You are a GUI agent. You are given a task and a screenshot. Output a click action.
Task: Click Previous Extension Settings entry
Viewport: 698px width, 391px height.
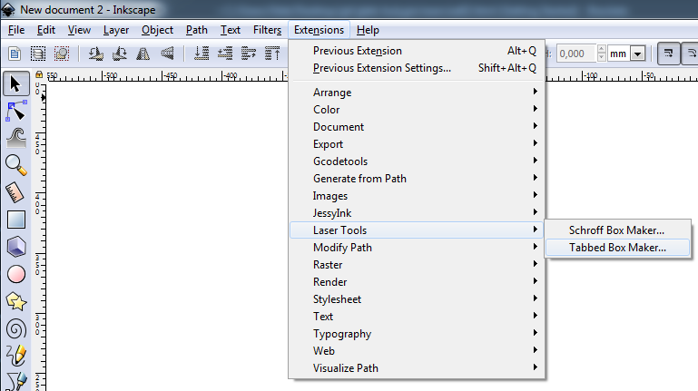coord(382,68)
